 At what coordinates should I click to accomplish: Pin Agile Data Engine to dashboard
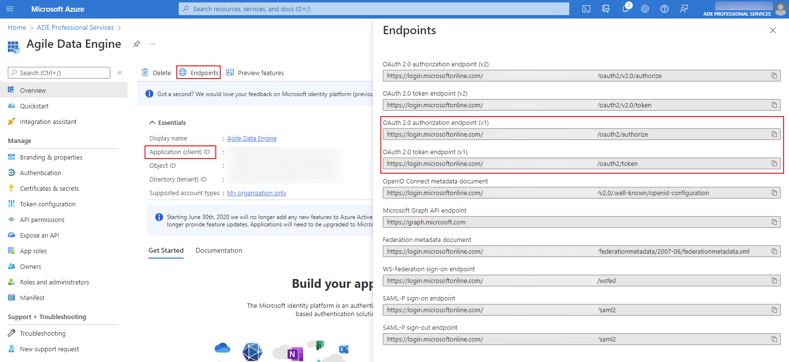(x=137, y=44)
